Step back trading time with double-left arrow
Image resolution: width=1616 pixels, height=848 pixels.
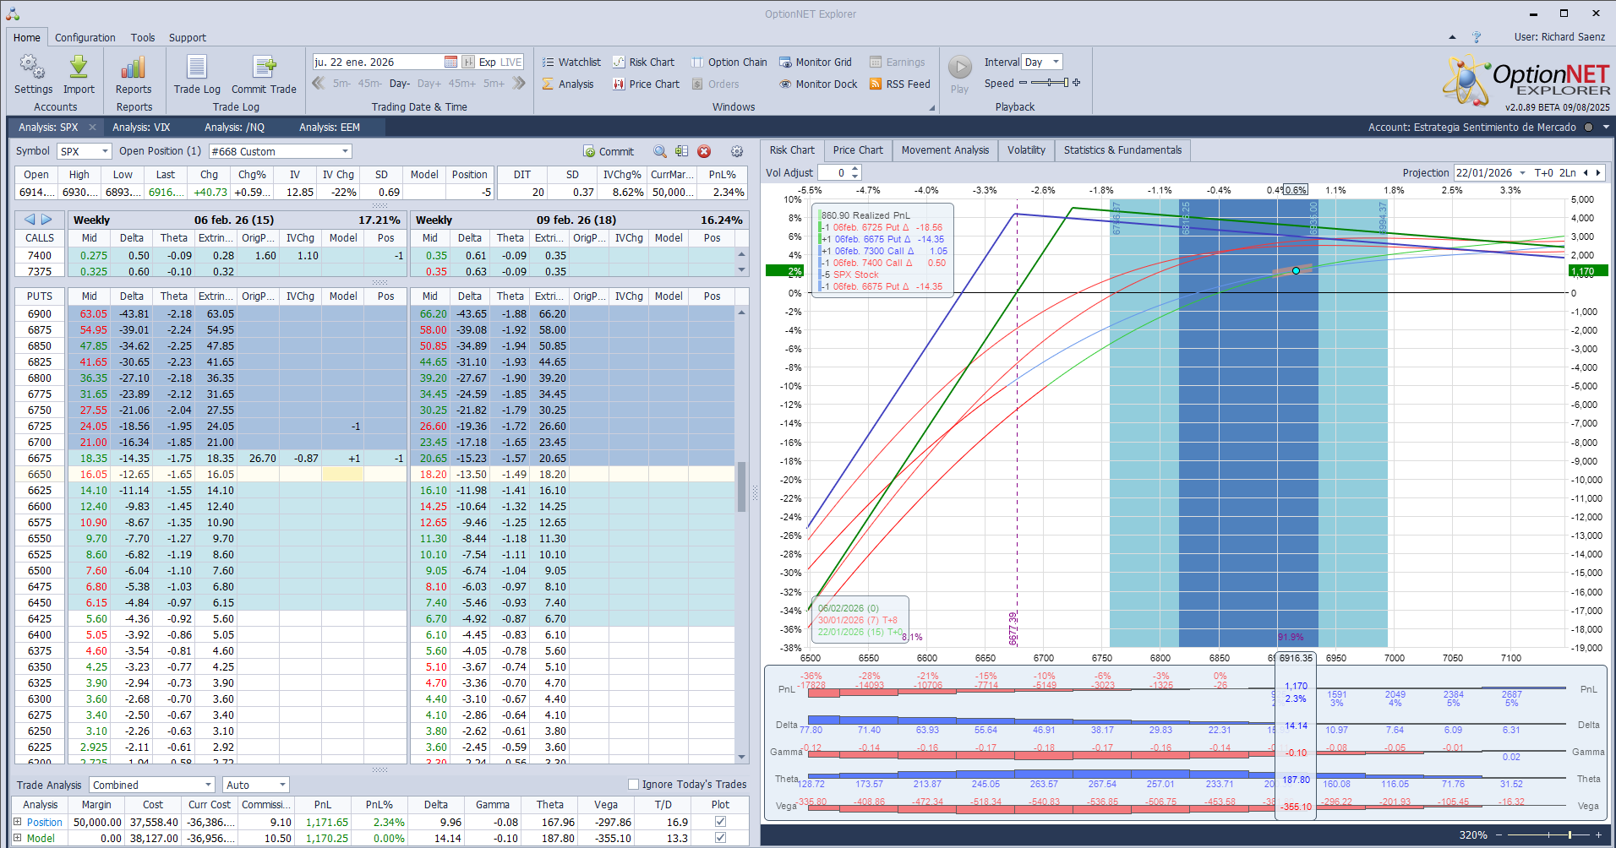[319, 83]
